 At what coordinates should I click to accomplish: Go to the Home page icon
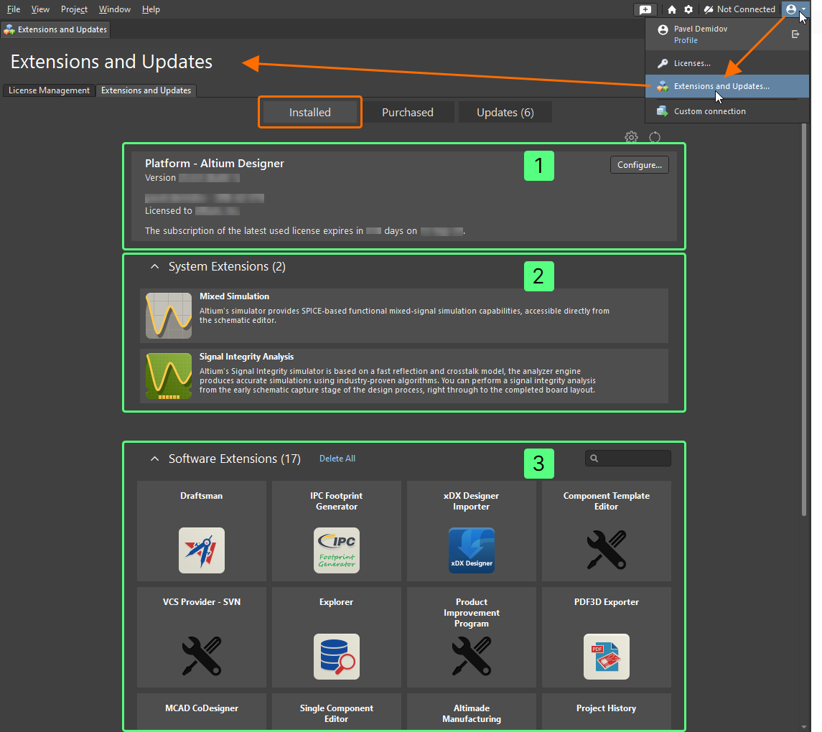[672, 9]
